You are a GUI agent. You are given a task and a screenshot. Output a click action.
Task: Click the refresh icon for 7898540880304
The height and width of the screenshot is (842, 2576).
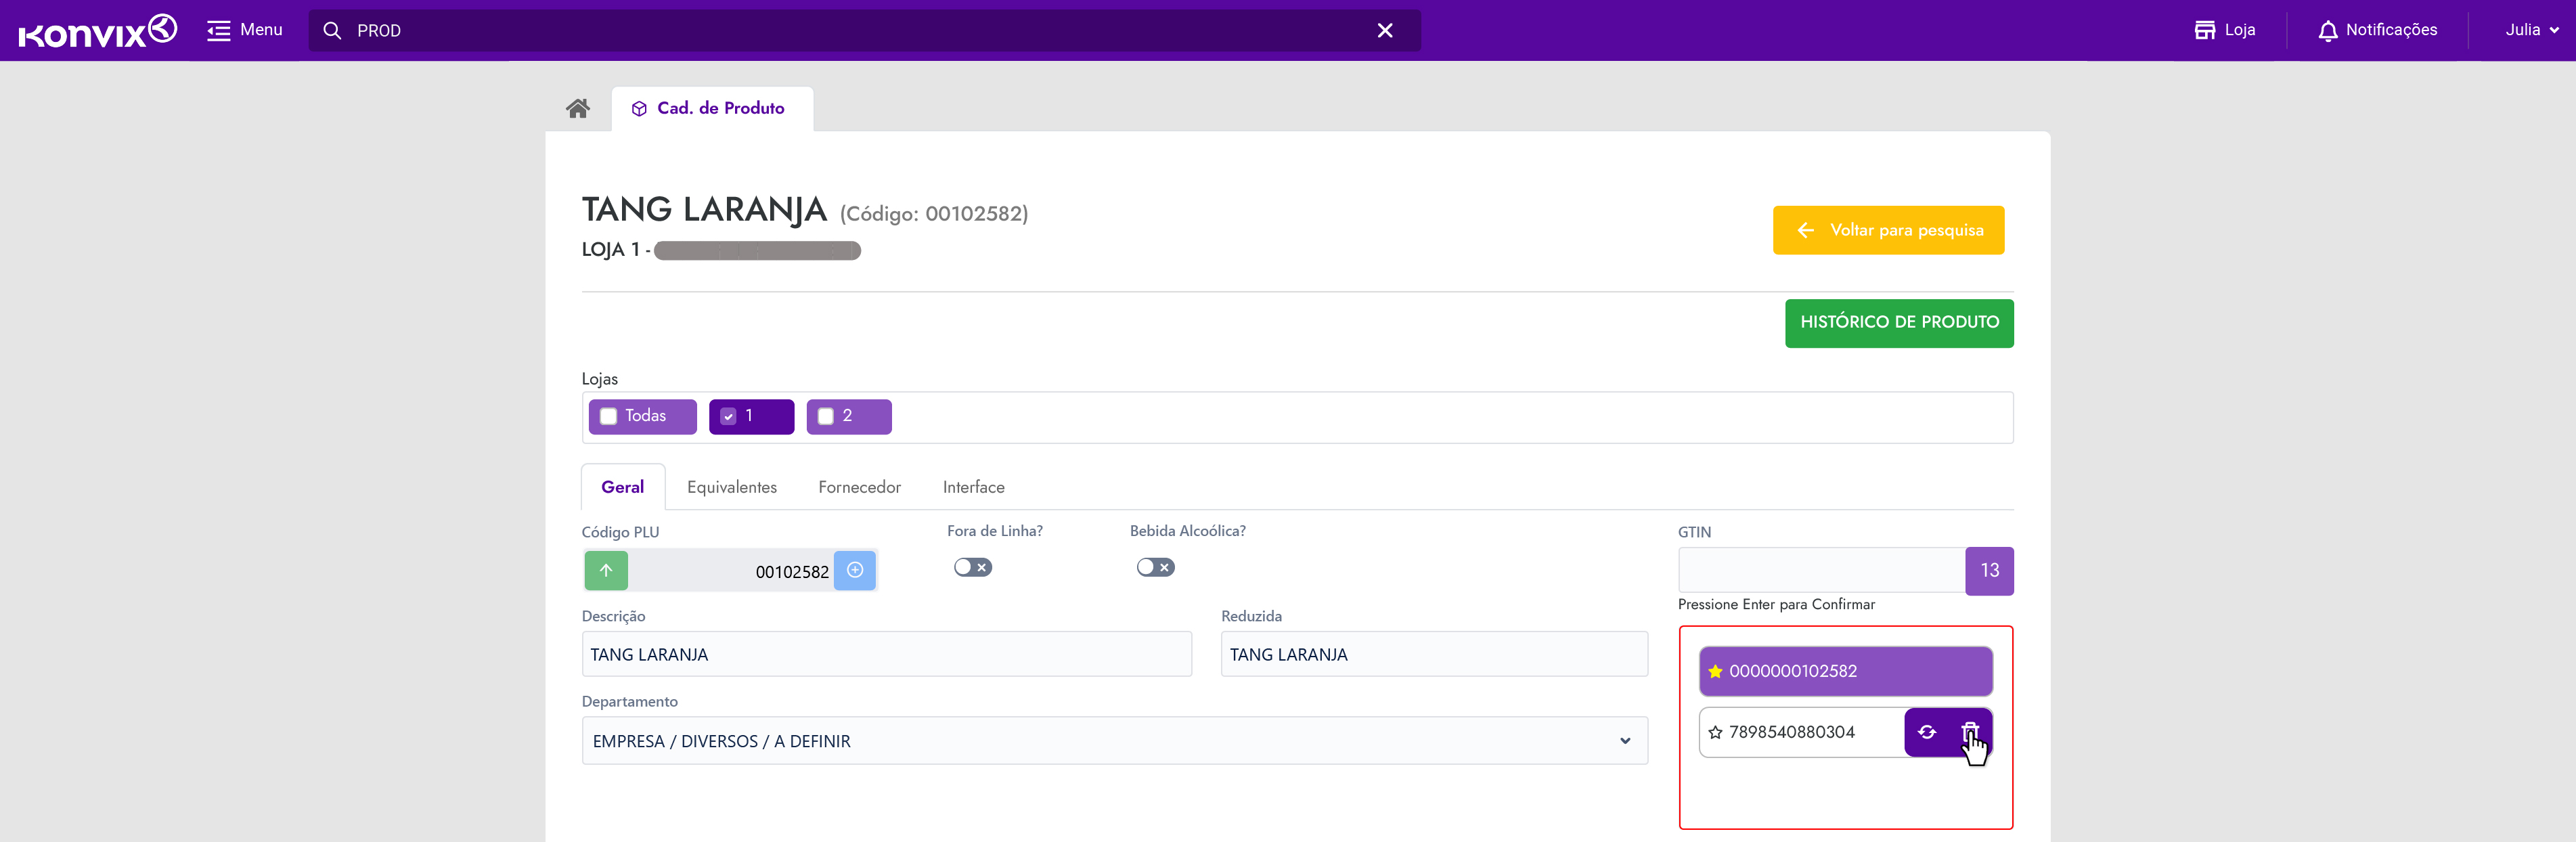pos(1927,732)
